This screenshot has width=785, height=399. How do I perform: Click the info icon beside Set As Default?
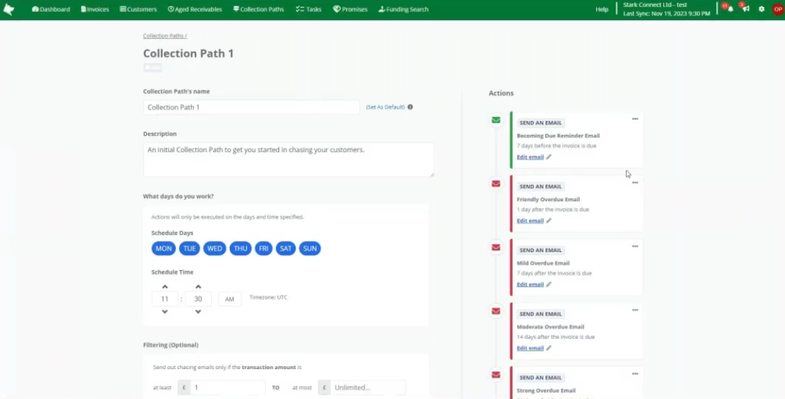click(410, 107)
